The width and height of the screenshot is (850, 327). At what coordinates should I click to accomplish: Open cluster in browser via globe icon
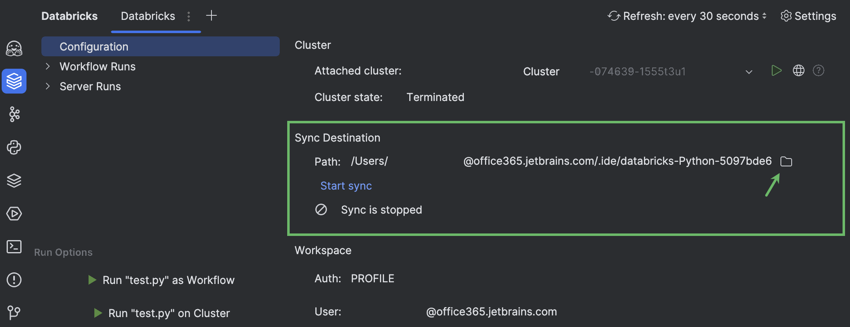click(798, 70)
